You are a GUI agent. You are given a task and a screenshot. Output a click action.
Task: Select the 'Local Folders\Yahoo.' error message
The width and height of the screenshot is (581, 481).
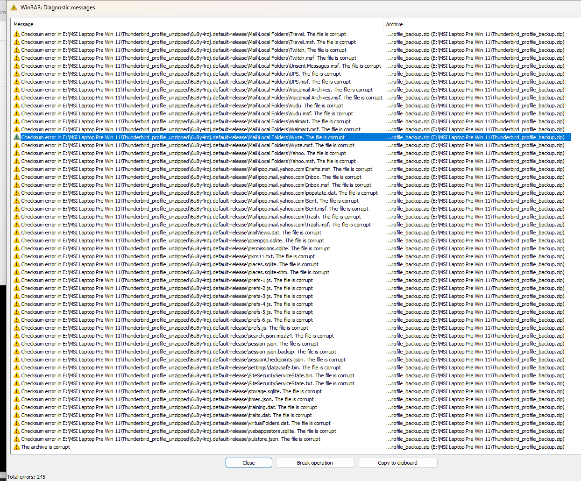tap(184, 153)
